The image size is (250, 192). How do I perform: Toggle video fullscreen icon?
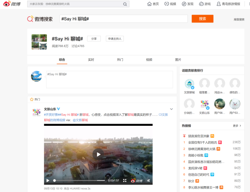pyautogui.click(x=125, y=180)
